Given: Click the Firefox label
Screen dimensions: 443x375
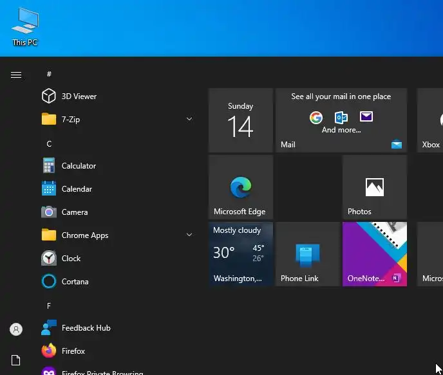Looking at the screenshot, I should (73, 351).
